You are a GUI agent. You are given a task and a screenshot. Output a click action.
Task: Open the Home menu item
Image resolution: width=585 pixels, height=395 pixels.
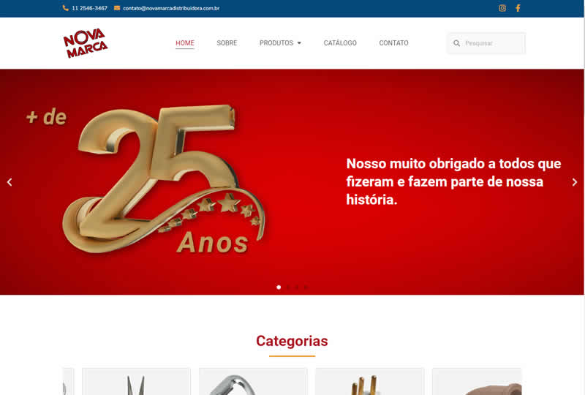[x=185, y=43]
